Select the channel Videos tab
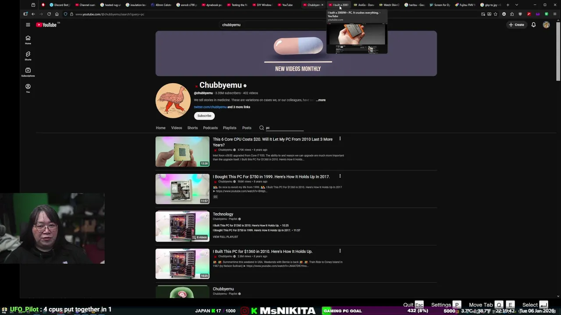 176,128
